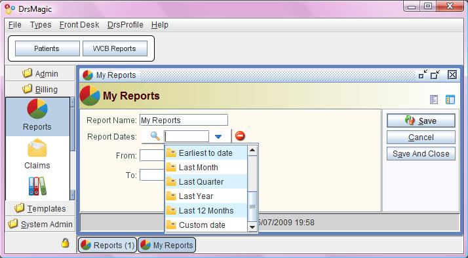Choose Last Month option
This screenshot has width=468, height=258.
pos(206,168)
